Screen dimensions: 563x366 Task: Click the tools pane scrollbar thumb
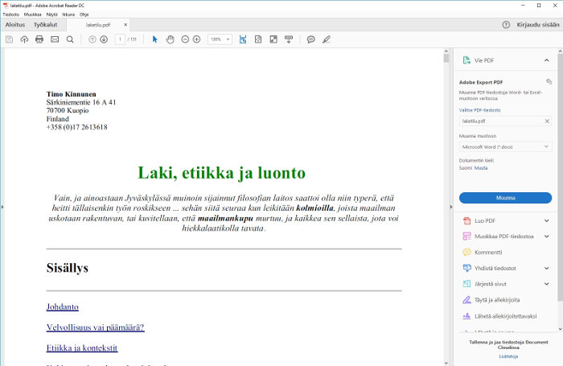point(560,178)
